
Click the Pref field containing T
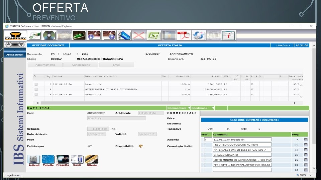pyautogui.click(x=208, y=140)
